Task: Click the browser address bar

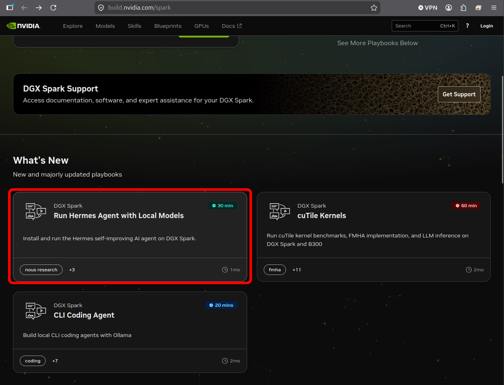Action: pyautogui.click(x=237, y=8)
